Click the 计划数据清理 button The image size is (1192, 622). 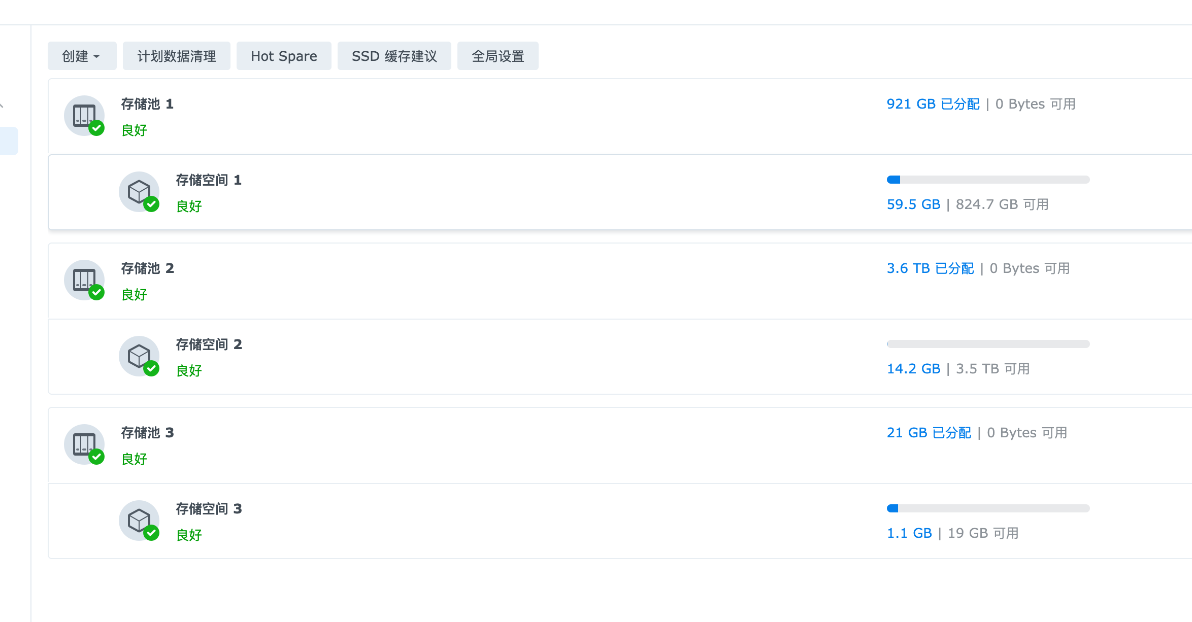[176, 56]
